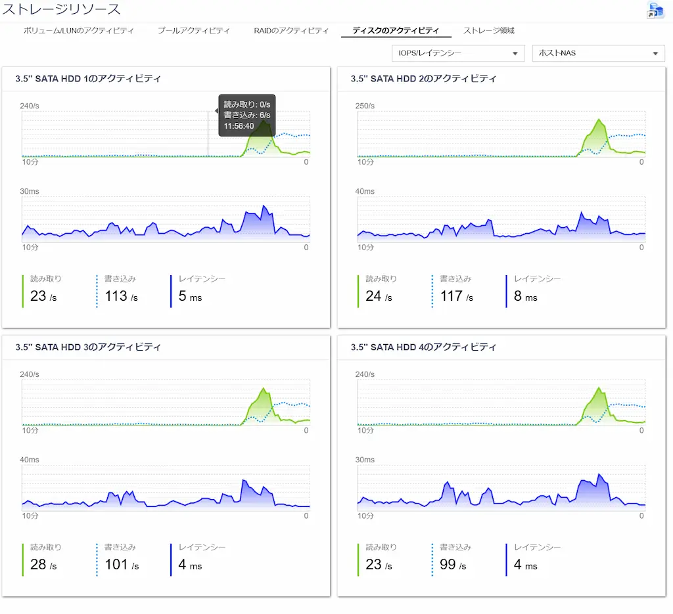Open the IOPS/レイテンシー dropdown

458,53
